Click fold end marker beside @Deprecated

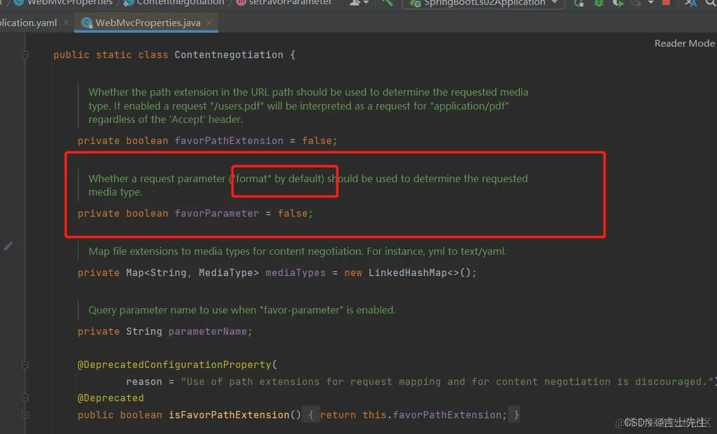click(x=25, y=398)
